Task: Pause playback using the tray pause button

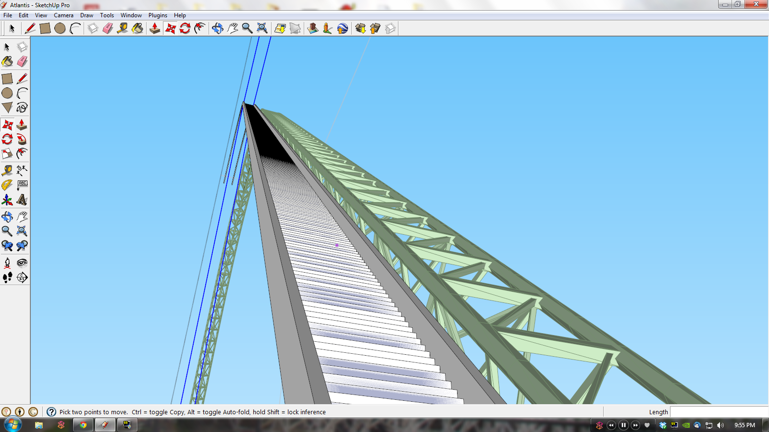Action: click(x=623, y=425)
